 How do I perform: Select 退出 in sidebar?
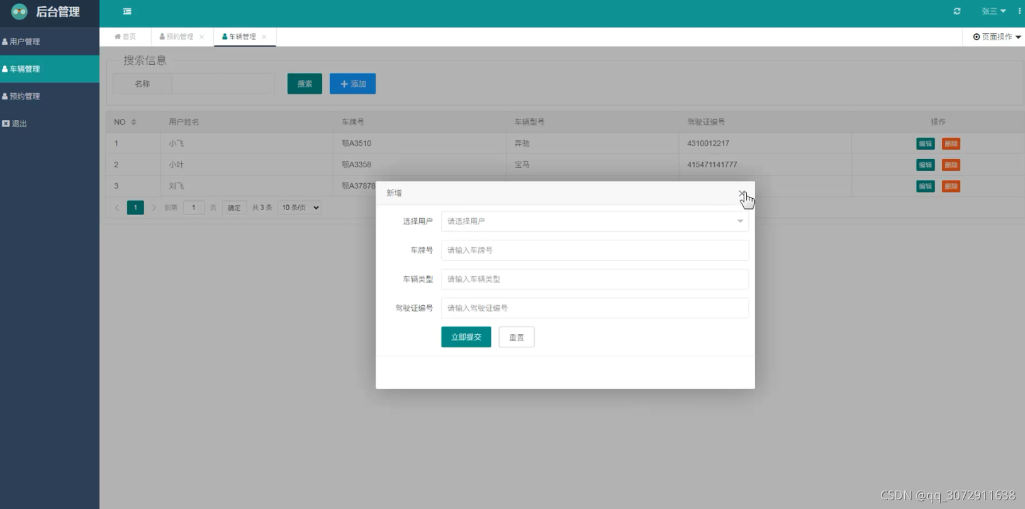click(50, 123)
